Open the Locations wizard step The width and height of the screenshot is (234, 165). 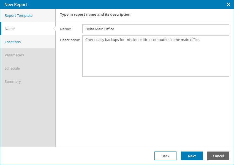(13, 42)
